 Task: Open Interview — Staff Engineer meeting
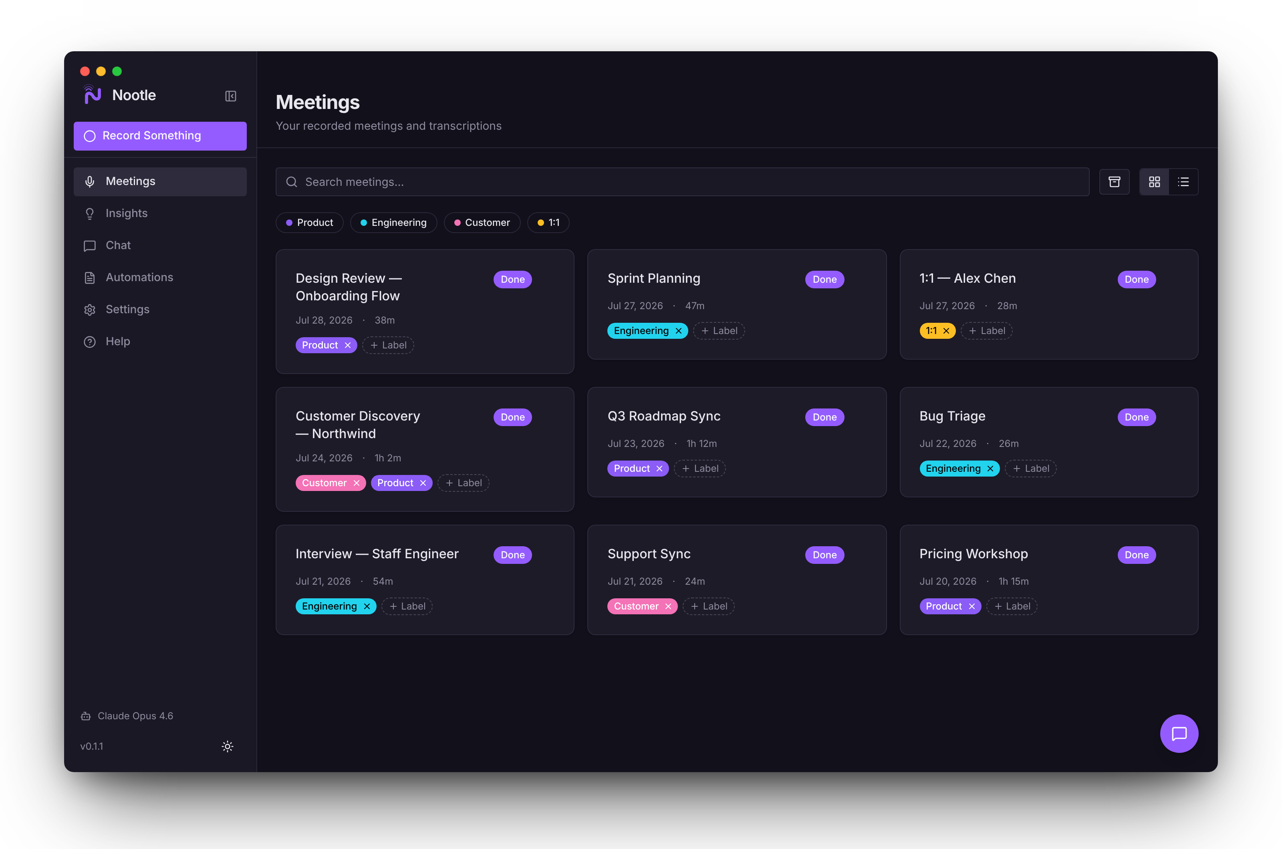click(x=377, y=554)
